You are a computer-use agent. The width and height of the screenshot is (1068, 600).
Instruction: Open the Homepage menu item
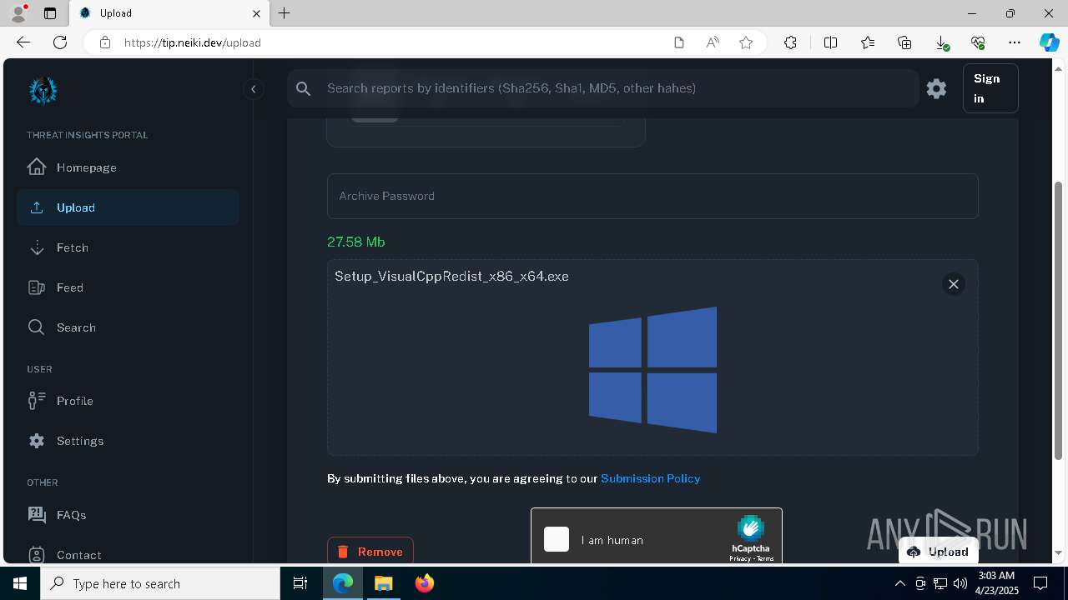tap(128, 167)
